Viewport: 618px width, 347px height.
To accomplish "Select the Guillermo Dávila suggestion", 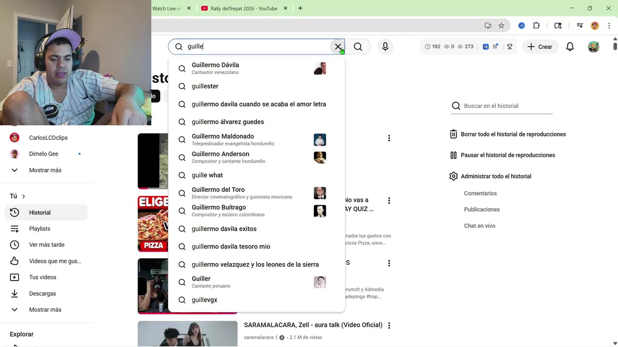I will pyautogui.click(x=256, y=68).
